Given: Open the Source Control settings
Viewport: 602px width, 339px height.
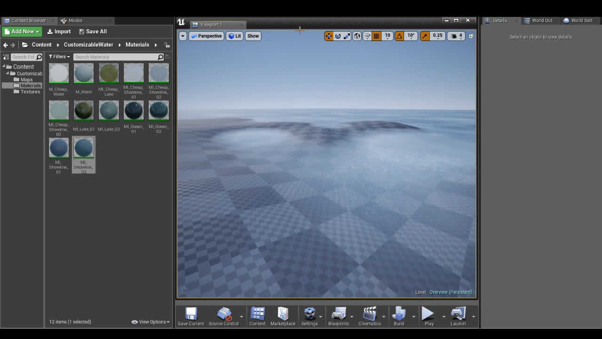Looking at the screenshot, I should 225,316.
